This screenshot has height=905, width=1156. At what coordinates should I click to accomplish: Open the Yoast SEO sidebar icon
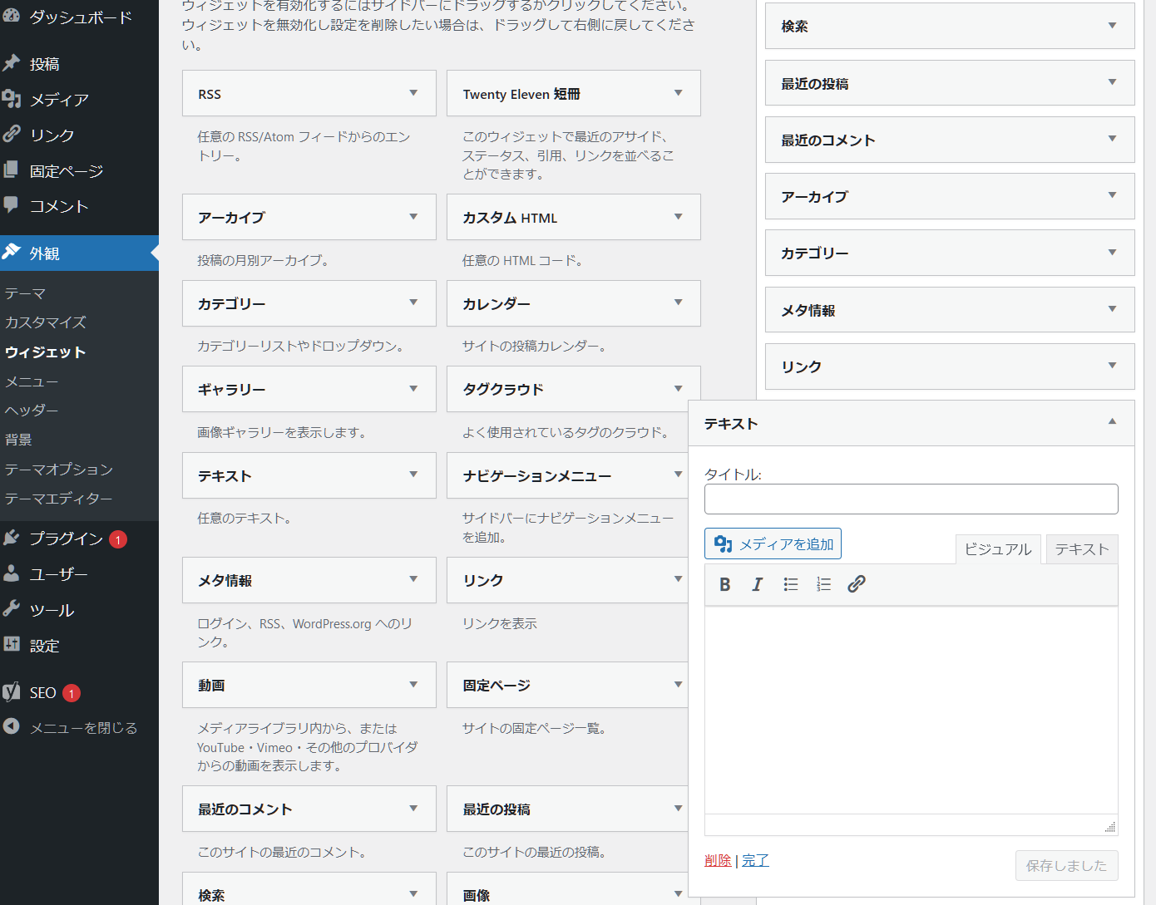12,691
